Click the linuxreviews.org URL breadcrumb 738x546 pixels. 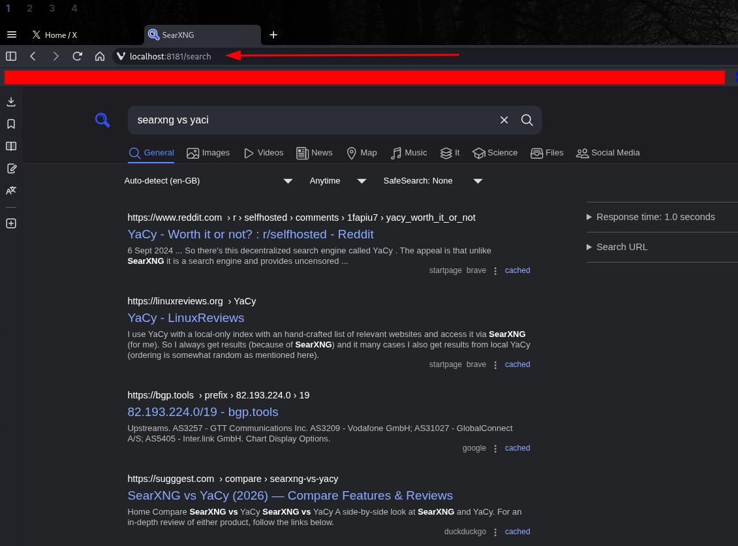pos(192,301)
